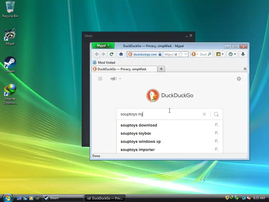Select the DuckDuckGo — Privacy, simplified. tab

click(x=125, y=69)
